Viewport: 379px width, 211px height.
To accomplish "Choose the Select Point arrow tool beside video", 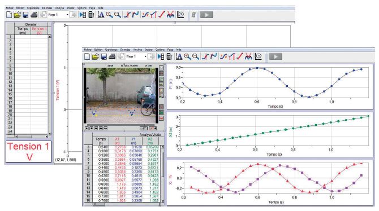I will pyautogui.click(x=161, y=68).
